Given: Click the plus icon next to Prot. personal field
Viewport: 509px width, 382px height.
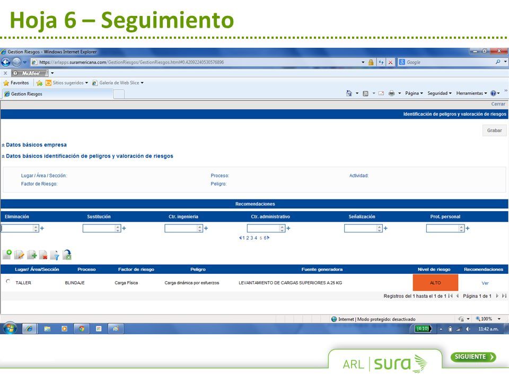Looking at the screenshot, I should tap(468, 228).
